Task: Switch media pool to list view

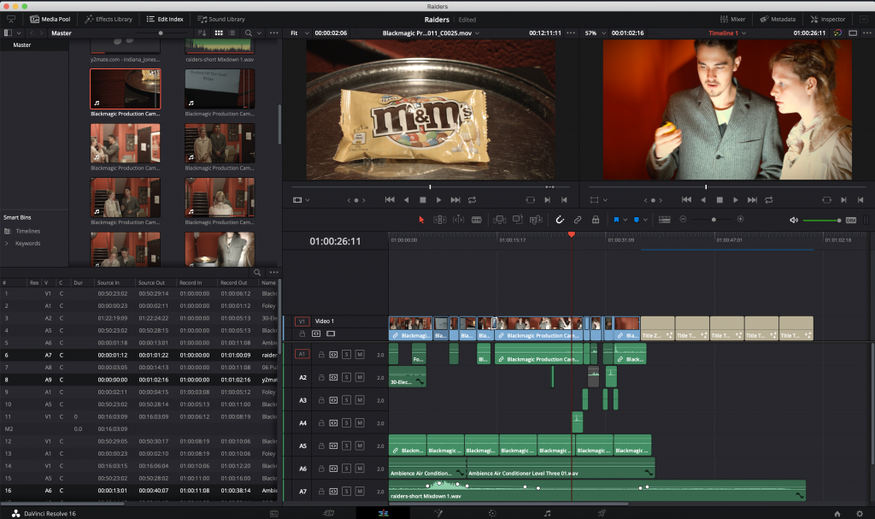Action: tap(232, 33)
